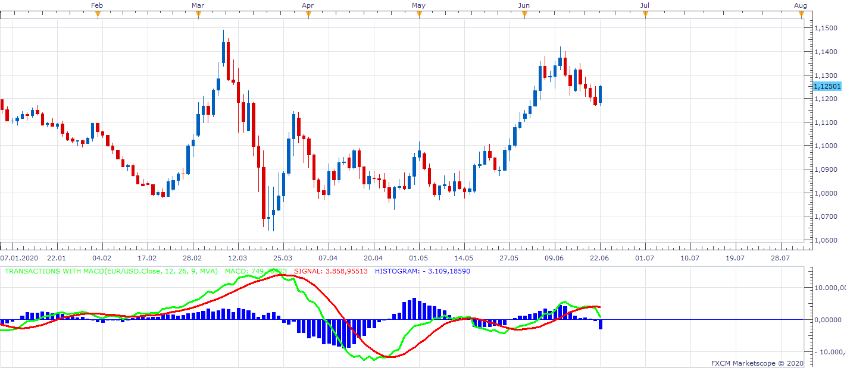This screenshot has width=847, height=368.
Task: Click the 28.02 date label
Action: 192,258
